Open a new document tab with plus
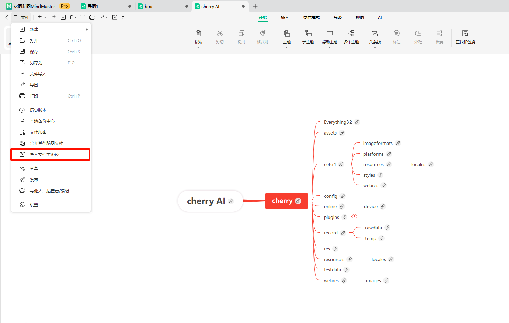 [255, 6]
